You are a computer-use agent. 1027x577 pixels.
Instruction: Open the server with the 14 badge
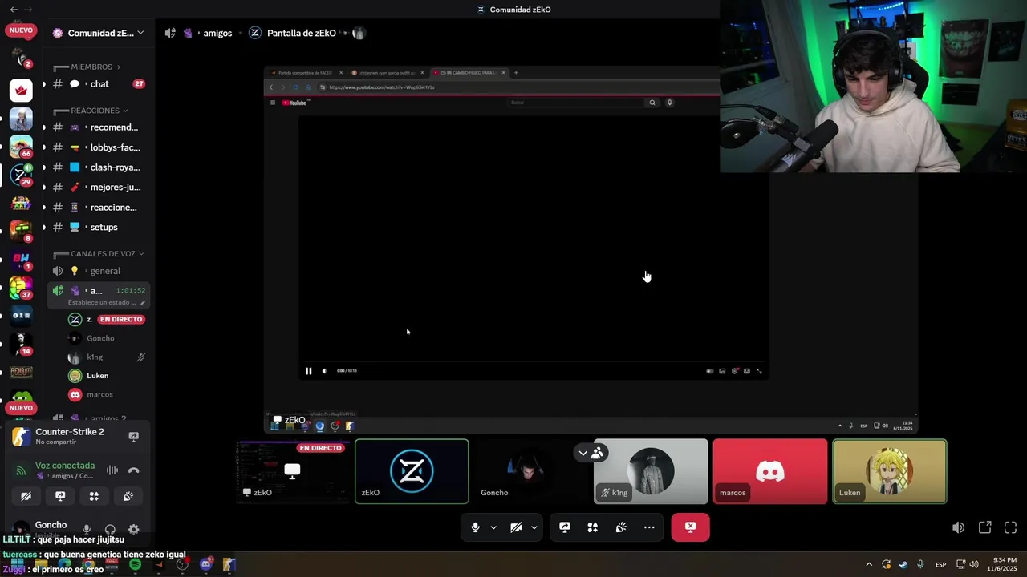(x=21, y=343)
